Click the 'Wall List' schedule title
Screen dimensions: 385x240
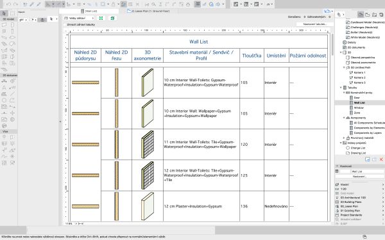pos(199,42)
